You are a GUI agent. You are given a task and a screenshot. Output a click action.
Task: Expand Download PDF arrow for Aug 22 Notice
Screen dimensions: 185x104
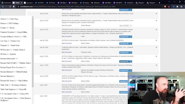131,62
